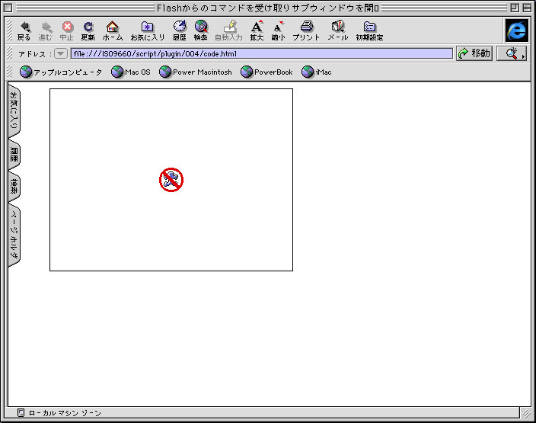The height and width of the screenshot is (423, 536).
Task: Open the PowerBook favorites link
Action: point(266,72)
